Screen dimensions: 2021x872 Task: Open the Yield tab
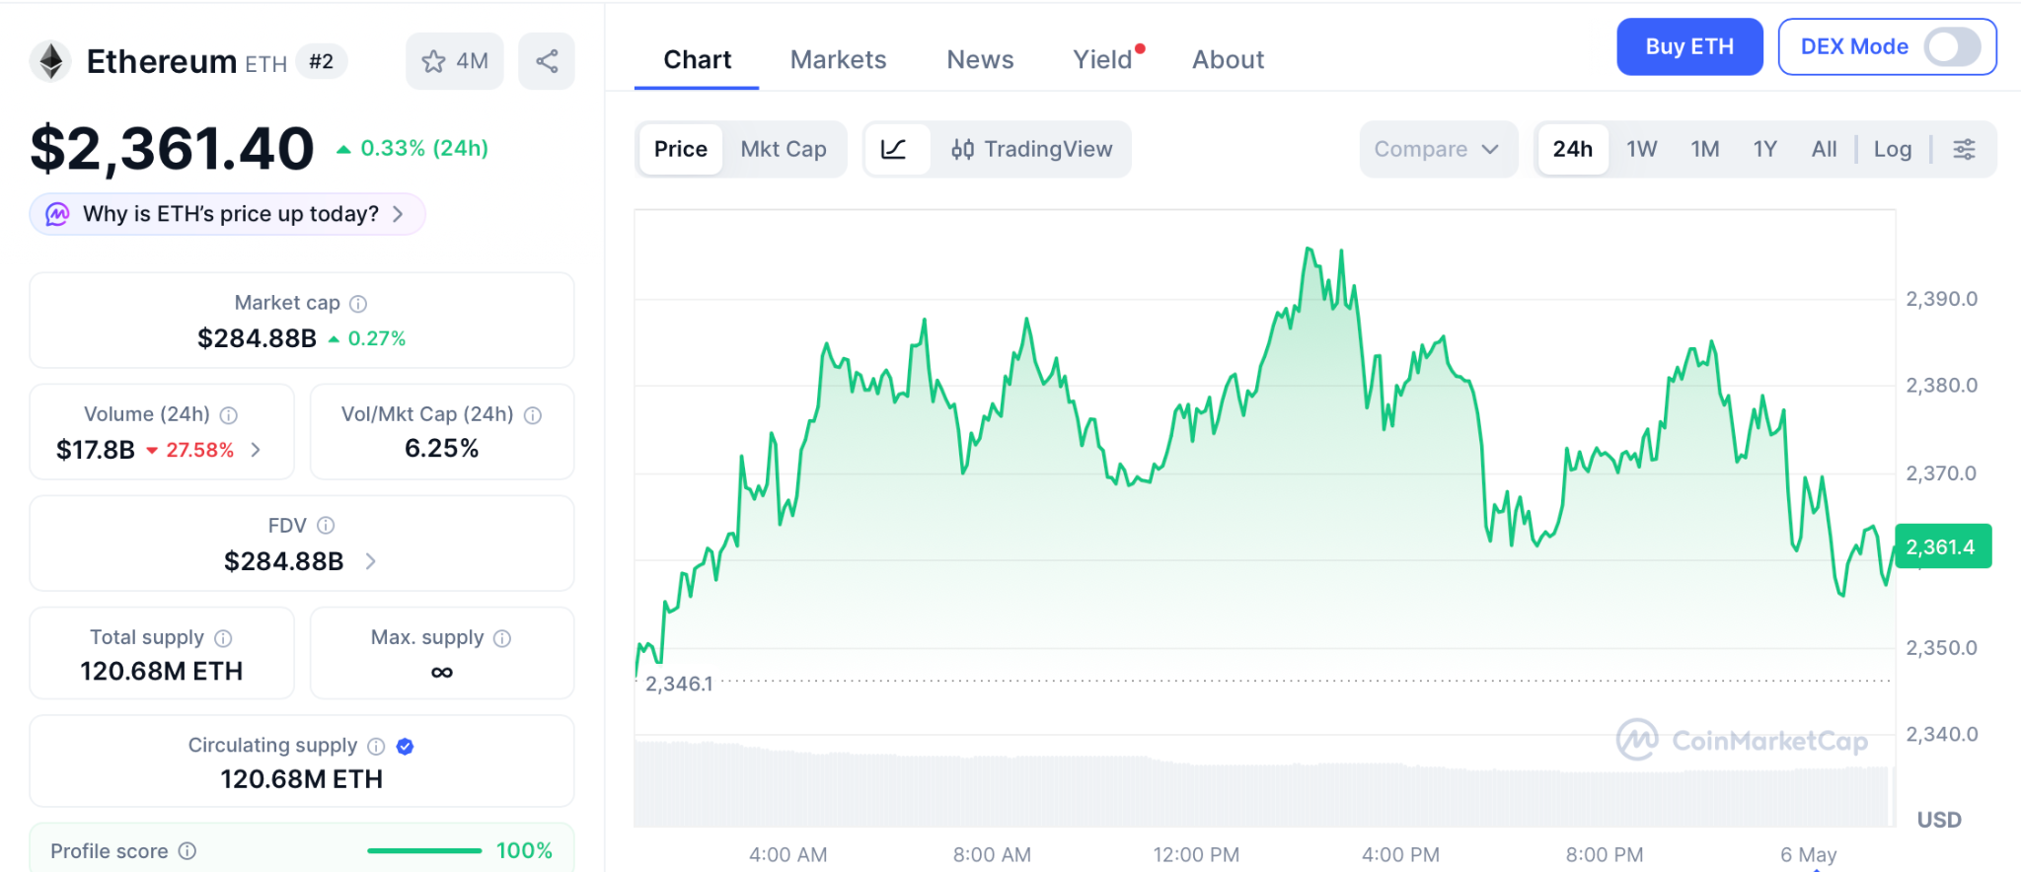point(1103,60)
